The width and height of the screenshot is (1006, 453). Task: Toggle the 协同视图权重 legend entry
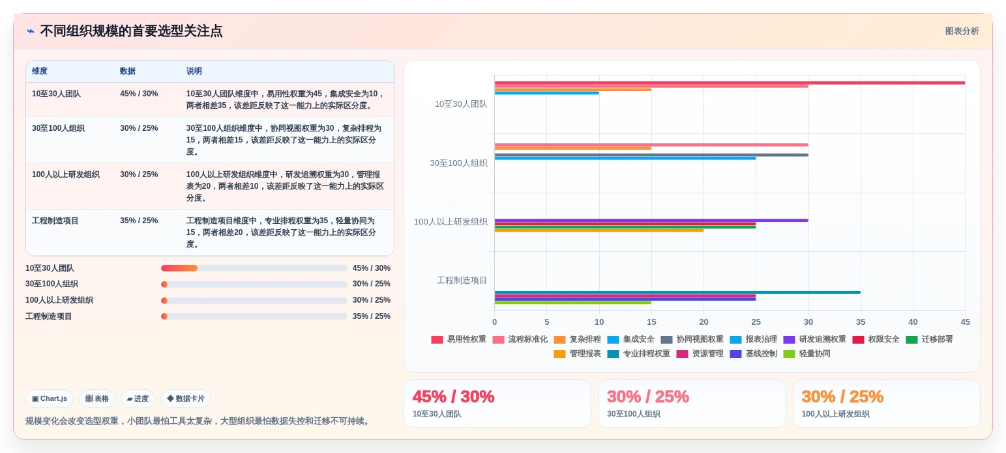692,340
